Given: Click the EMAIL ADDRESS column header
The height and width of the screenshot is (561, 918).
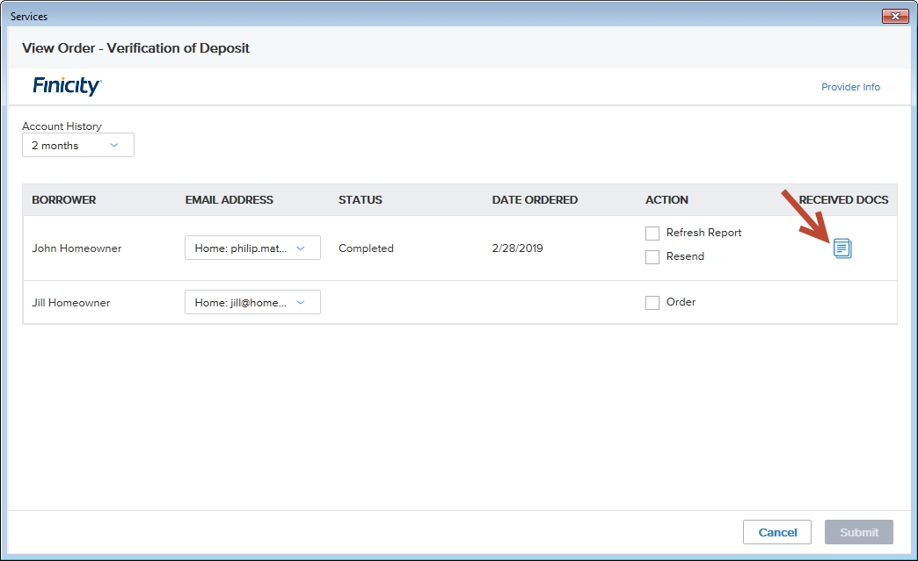Looking at the screenshot, I should 229,200.
